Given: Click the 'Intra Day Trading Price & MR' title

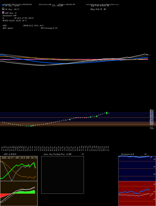Looking at the screenshot, I should pyautogui.click(x=57, y=154).
